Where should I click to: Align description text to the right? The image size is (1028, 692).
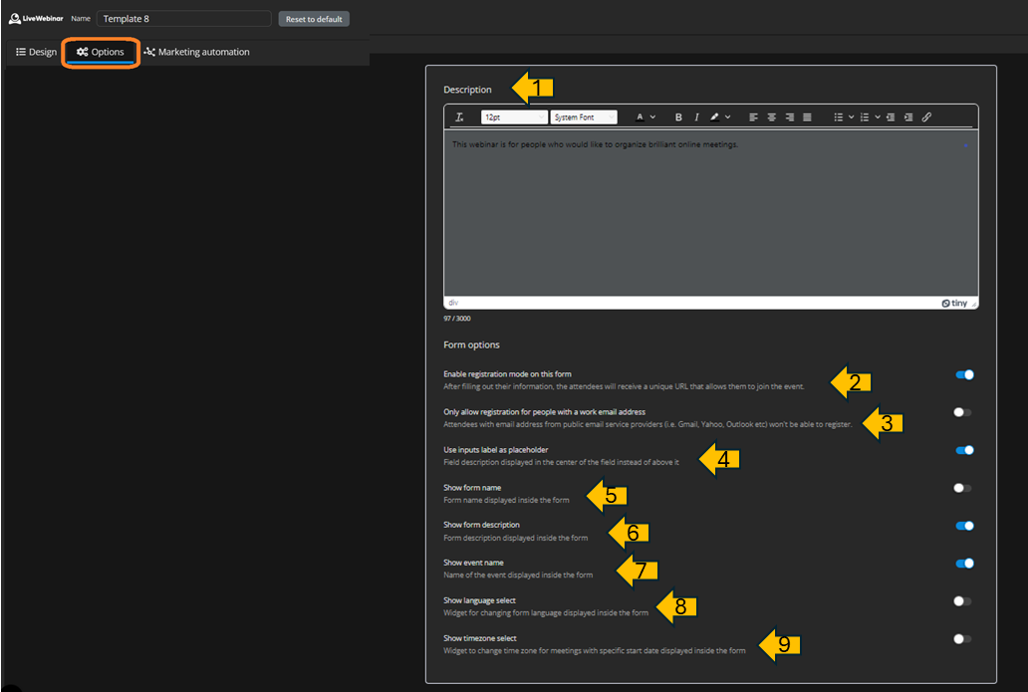click(789, 117)
